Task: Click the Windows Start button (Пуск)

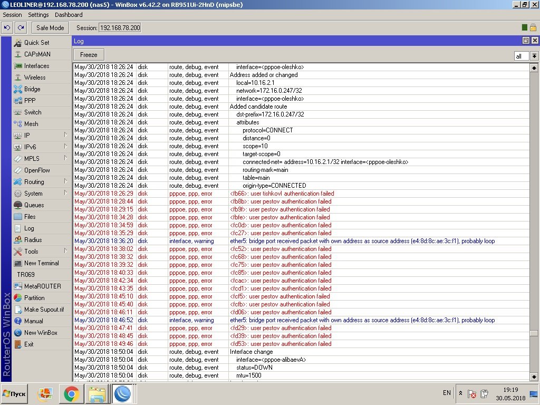Action: (x=15, y=393)
